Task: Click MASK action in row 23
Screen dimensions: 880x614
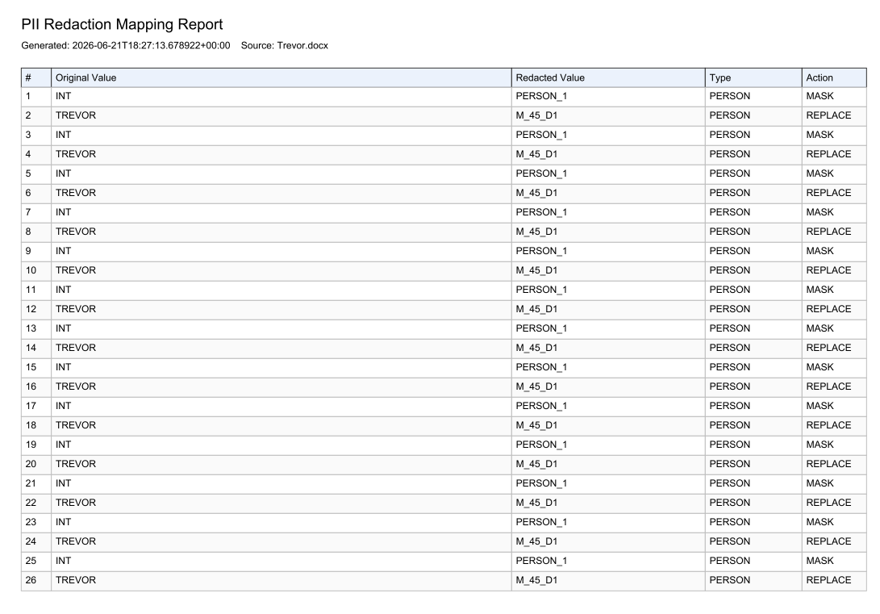Action: pyautogui.click(x=820, y=522)
